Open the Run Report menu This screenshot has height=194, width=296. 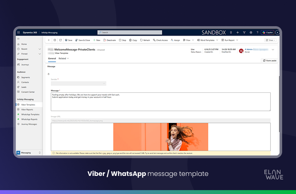[230, 40]
